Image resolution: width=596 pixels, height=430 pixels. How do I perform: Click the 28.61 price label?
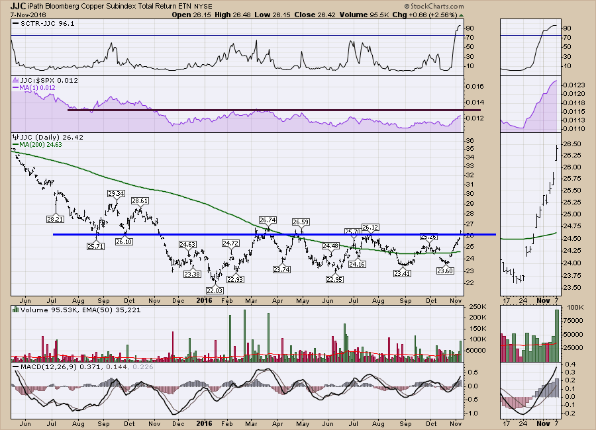[x=140, y=200]
